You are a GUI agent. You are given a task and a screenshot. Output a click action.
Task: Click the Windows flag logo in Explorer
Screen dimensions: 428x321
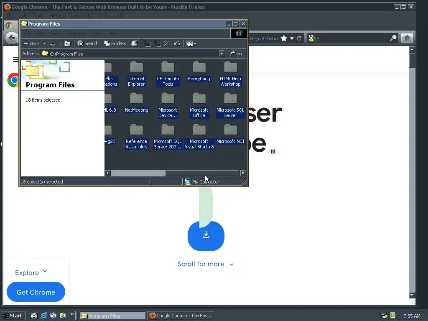coord(239,33)
